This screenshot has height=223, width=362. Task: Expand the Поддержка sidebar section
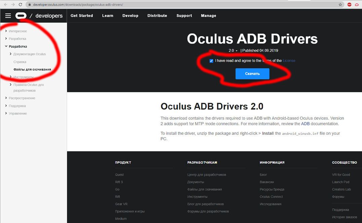(x=6, y=106)
